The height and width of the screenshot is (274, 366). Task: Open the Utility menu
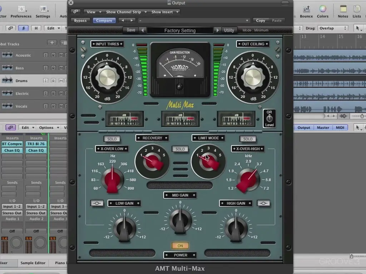(x=229, y=30)
